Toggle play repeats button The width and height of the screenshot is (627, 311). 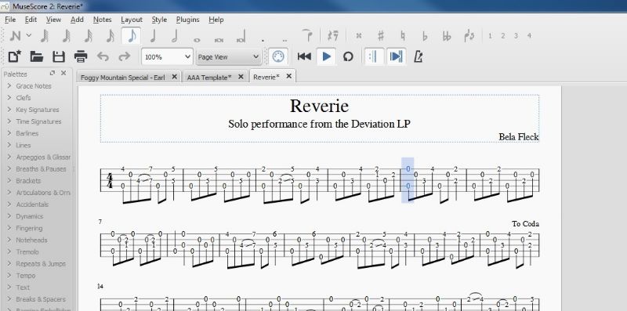(x=375, y=56)
